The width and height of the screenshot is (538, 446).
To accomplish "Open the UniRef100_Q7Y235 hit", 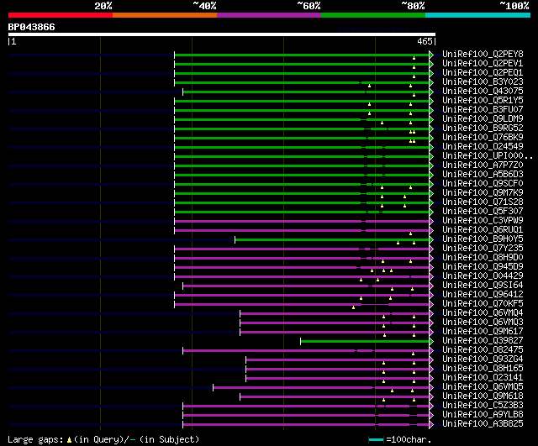I will 483,249.
